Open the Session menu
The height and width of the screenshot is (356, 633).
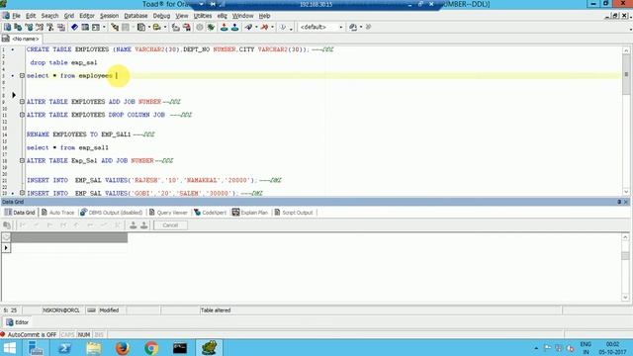(109, 16)
